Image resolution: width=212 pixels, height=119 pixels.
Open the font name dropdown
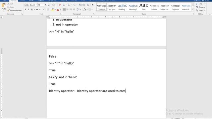pos(36,5)
